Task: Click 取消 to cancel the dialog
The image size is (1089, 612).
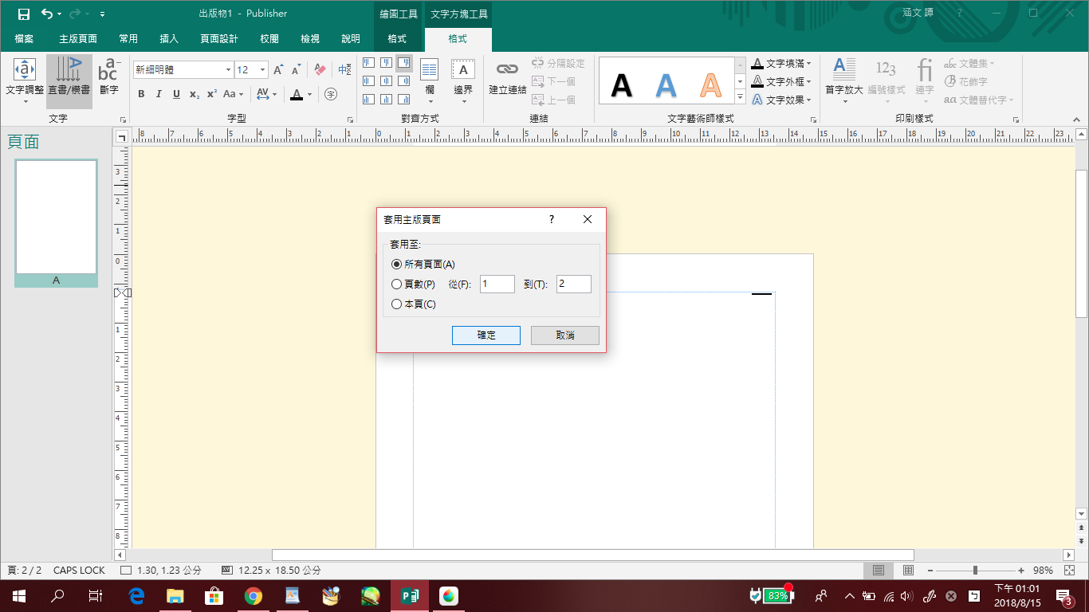Action: [564, 335]
